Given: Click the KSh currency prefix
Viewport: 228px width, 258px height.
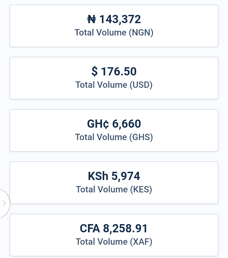Looking at the screenshot, I should click(x=98, y=176).
